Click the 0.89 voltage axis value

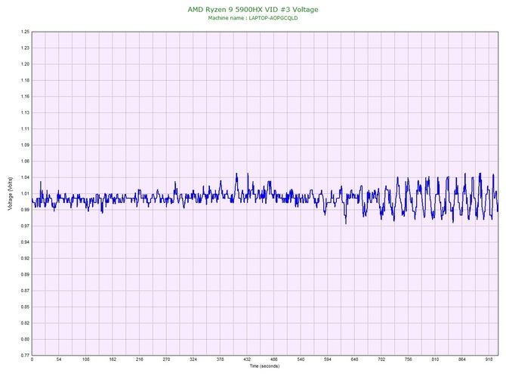click(x=25, y=275)
